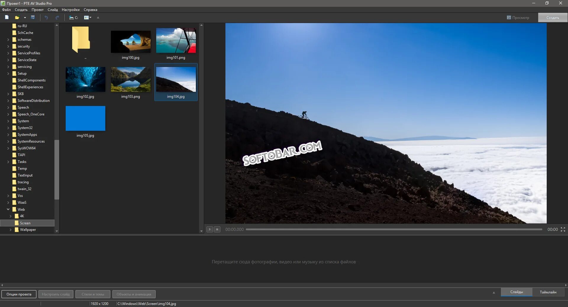Save project with the floppy disk icon
568x307 pixels.
pos(33,17)
